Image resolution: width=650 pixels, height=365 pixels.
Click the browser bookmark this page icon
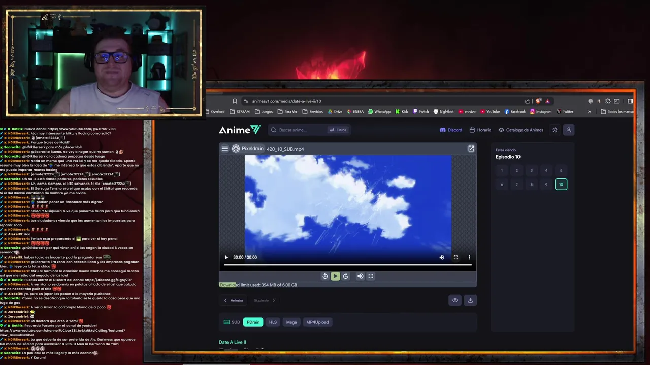(235, 101)
